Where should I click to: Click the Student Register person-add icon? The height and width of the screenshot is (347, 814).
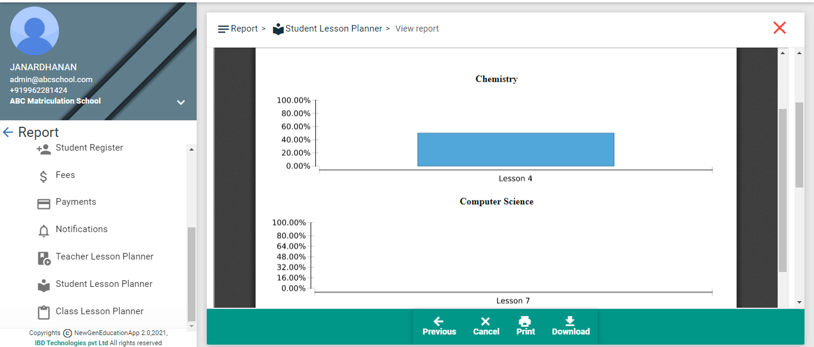pyautogui.click(x=44, y=149)
